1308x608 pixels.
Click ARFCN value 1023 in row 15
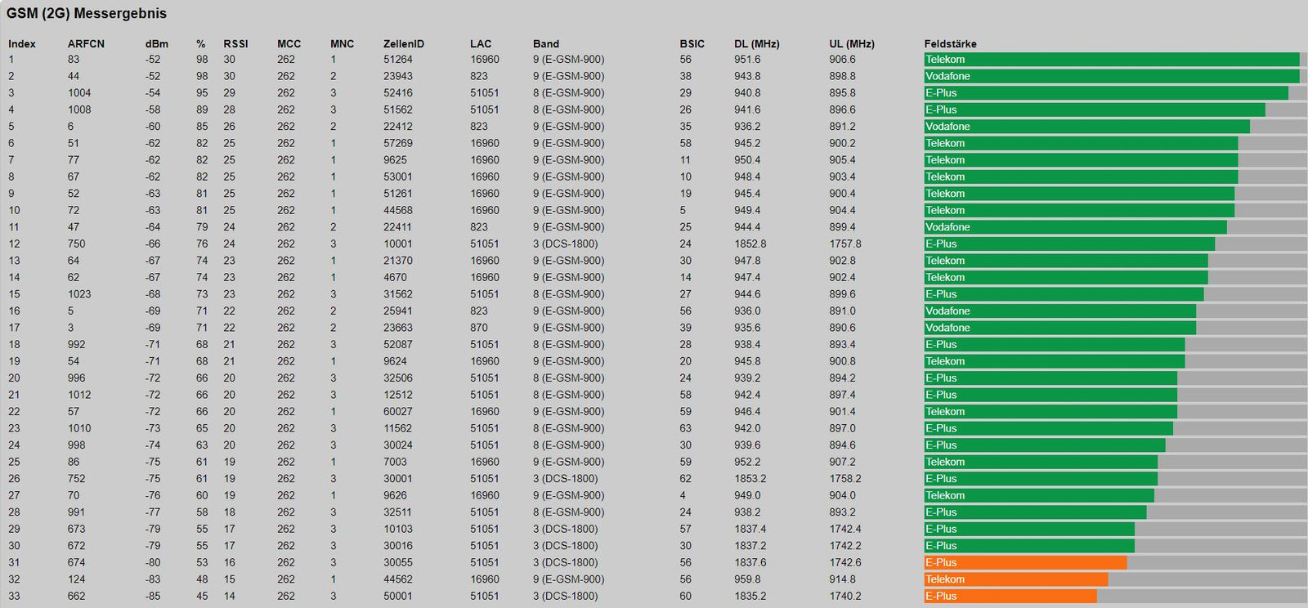pyautogui.click(x=79, y=294)
